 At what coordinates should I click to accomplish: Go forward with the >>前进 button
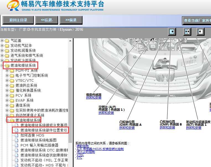(71, 20)
